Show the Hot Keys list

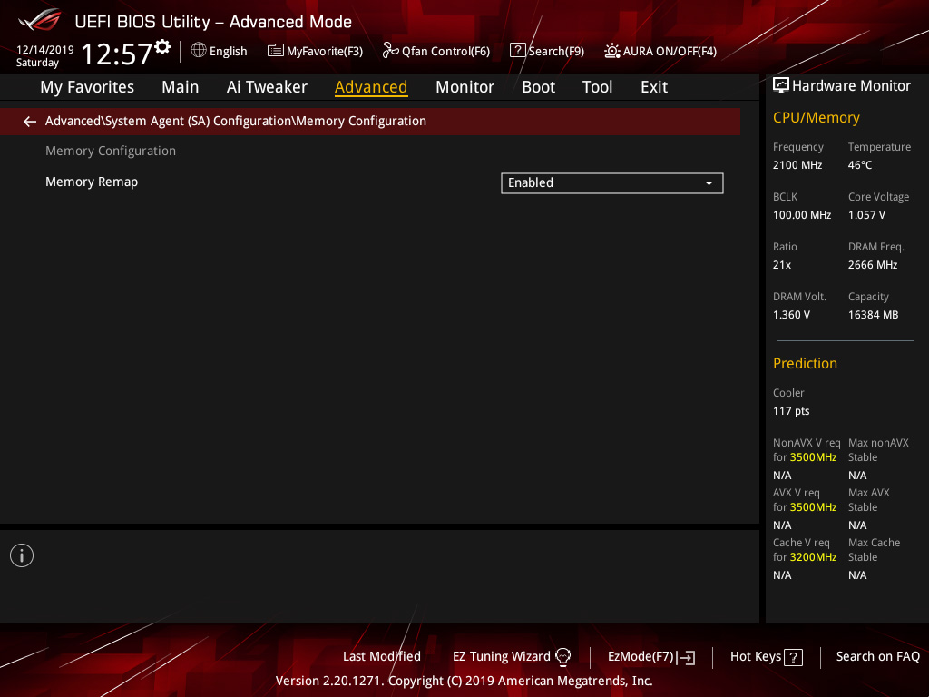756,657
